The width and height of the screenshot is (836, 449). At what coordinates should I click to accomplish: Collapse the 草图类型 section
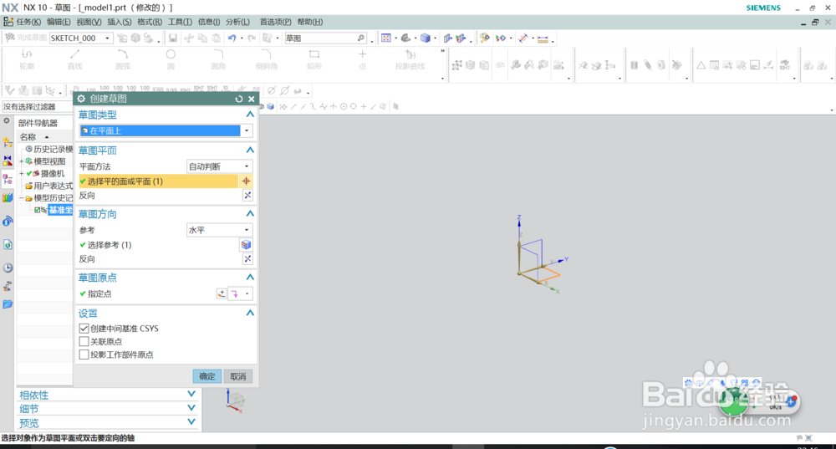point(249,115)
